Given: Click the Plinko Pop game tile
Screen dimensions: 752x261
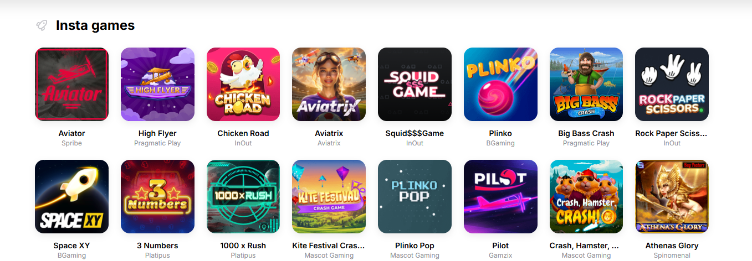Looking at the screenshot, I should tap(415, 196).
